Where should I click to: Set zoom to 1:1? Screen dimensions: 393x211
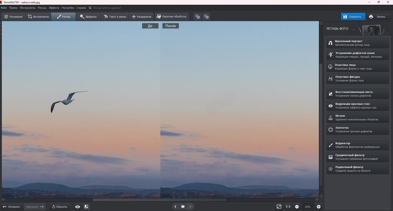click(288, 207)
